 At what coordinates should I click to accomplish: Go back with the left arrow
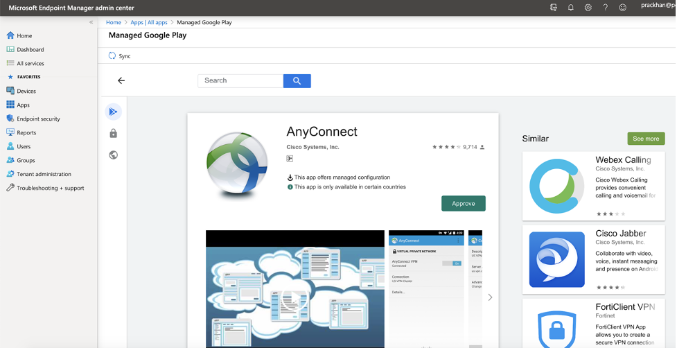121,80
